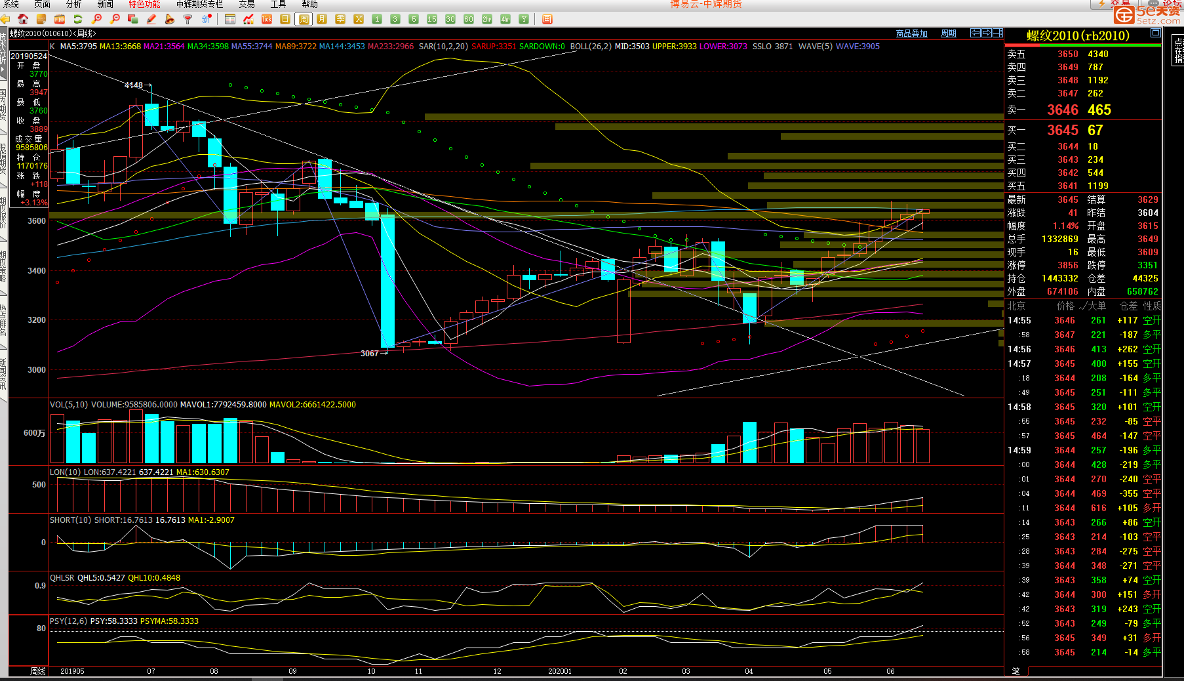Select the 1-minute period button

point(377,19)
